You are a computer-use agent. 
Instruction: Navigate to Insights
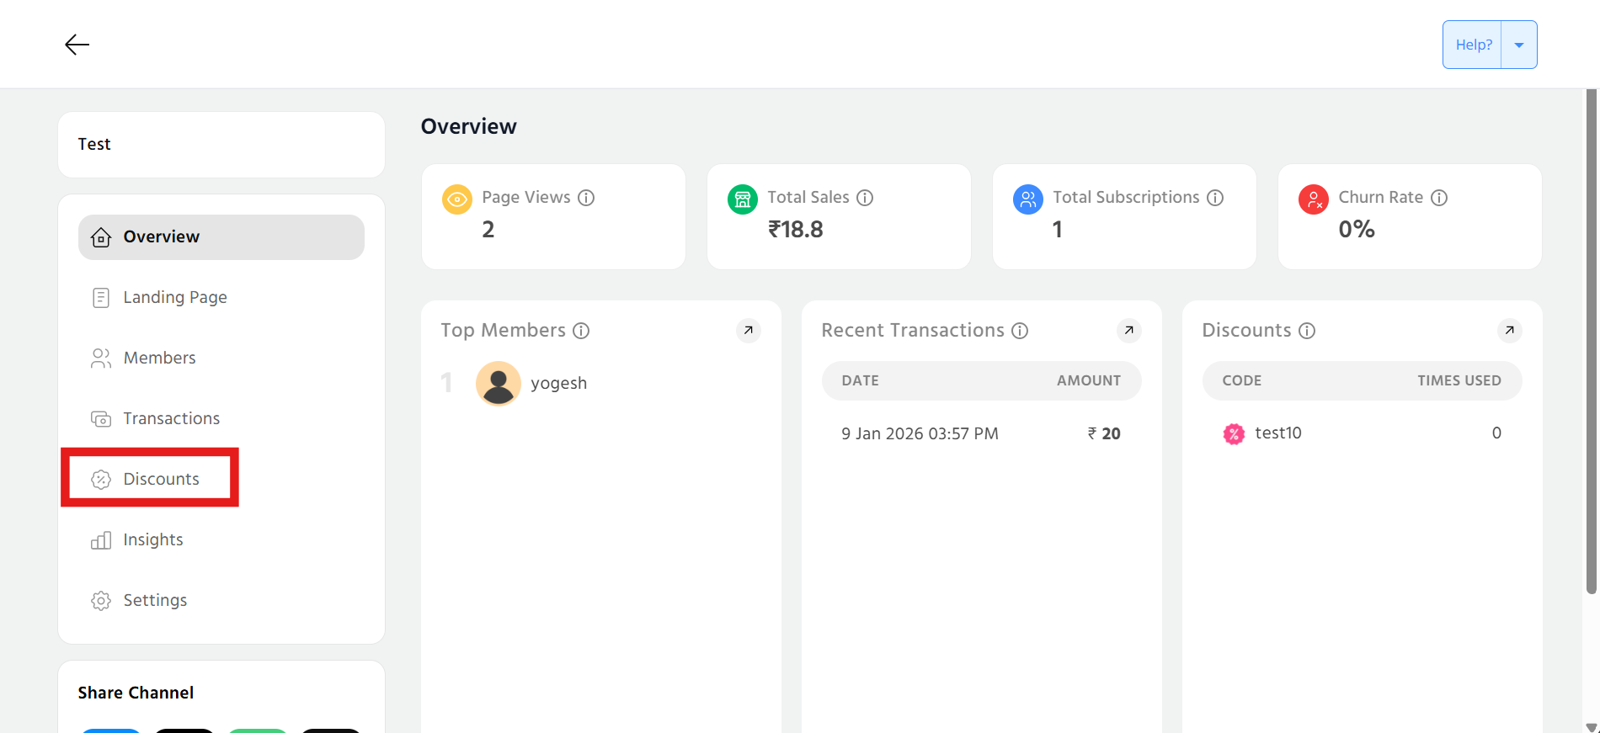(152, 540)
